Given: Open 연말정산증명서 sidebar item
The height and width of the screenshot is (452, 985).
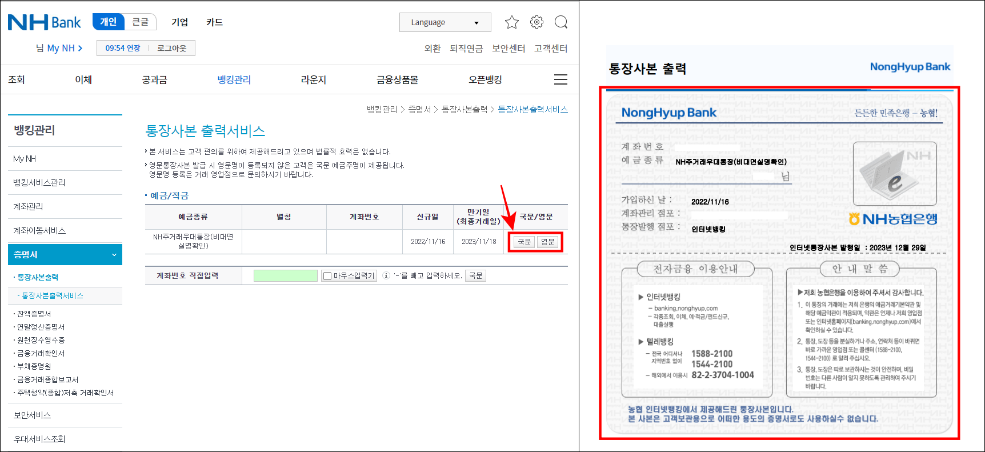Looking at the screenshot, I should point(41,327).
